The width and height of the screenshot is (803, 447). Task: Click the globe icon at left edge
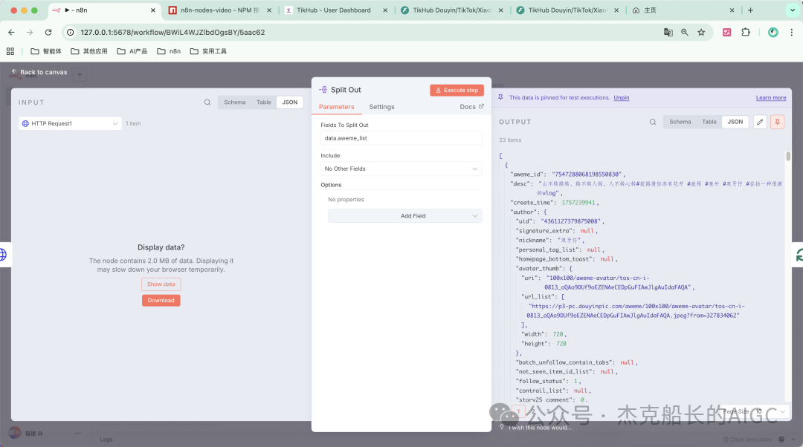point(3,254)
